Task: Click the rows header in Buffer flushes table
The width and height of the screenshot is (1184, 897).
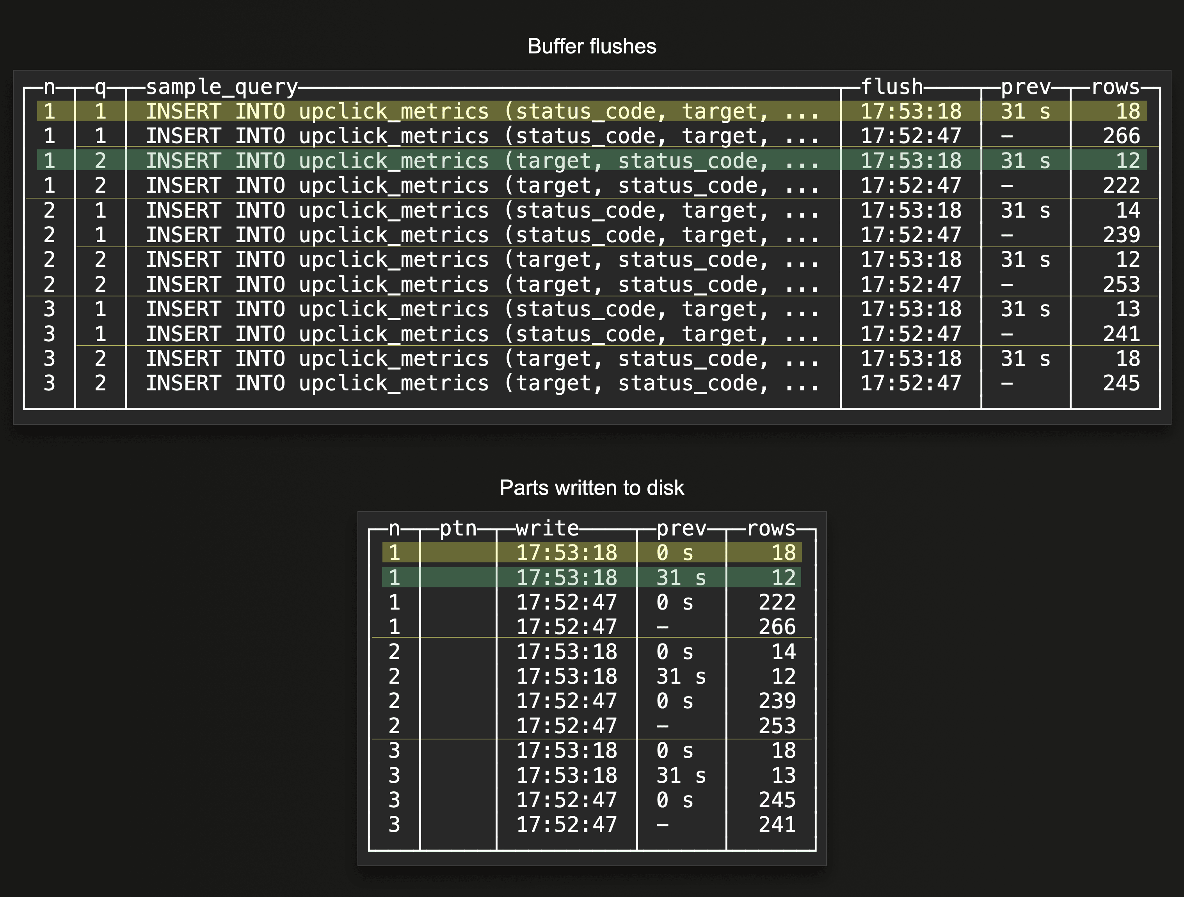Action: (x=1115, y=87)
